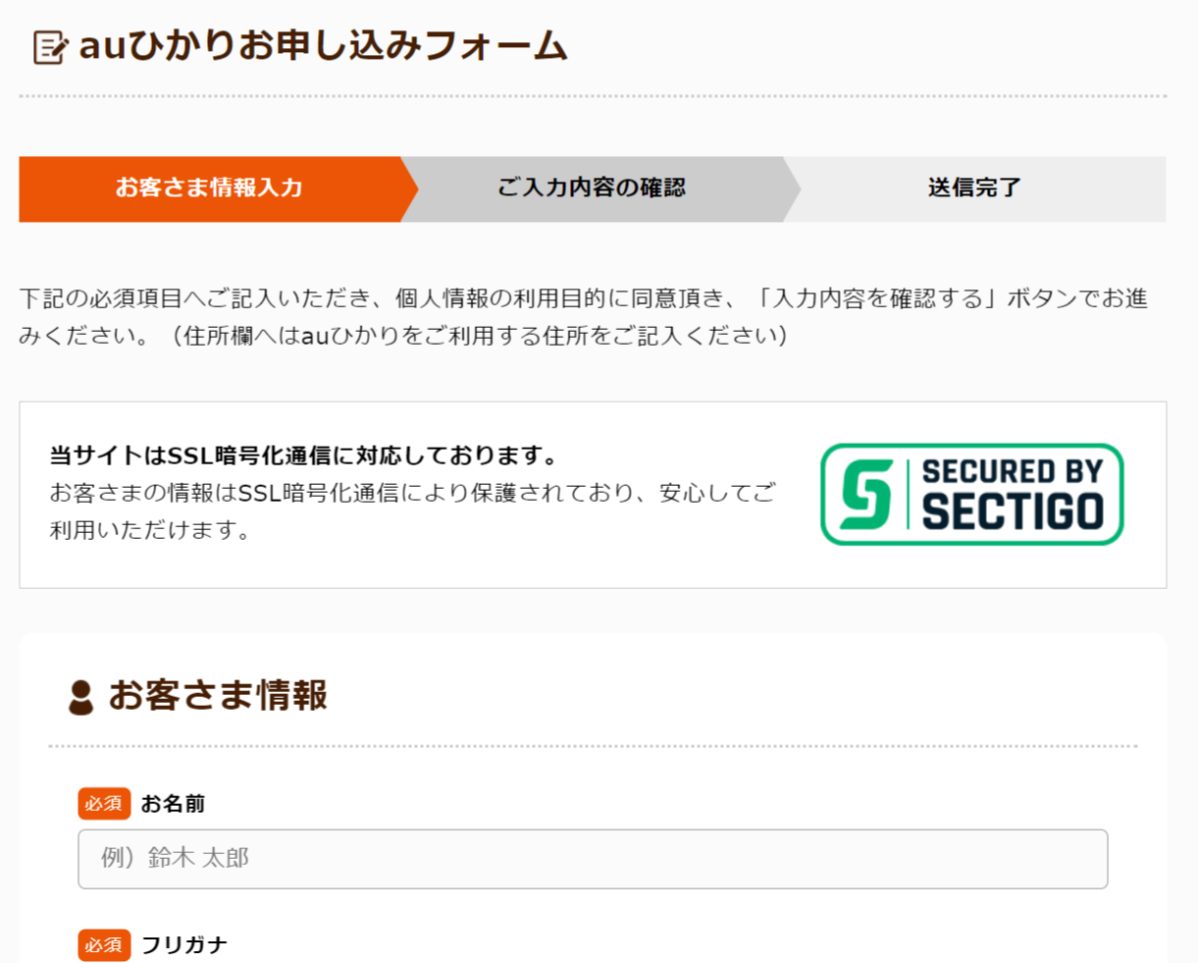The image size is (1198, 963).
Task: Click the person icon beside お客さま情報
Action: (80, 697)
